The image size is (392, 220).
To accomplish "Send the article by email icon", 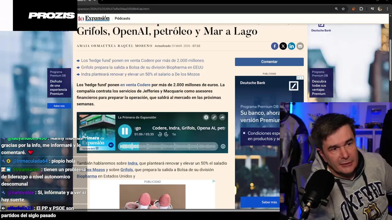I will [x=300, y=46].
